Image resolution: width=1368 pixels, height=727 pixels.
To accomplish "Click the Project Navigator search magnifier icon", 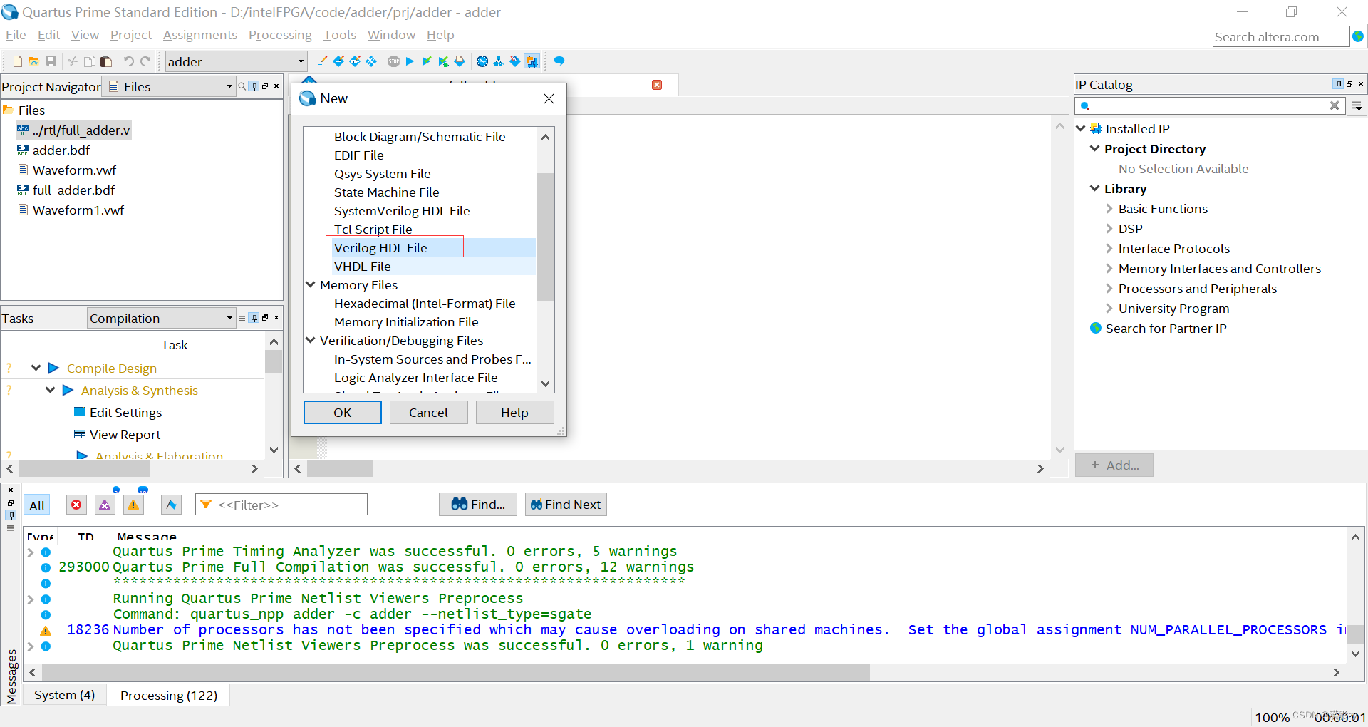I will click(x=242, y=86).
